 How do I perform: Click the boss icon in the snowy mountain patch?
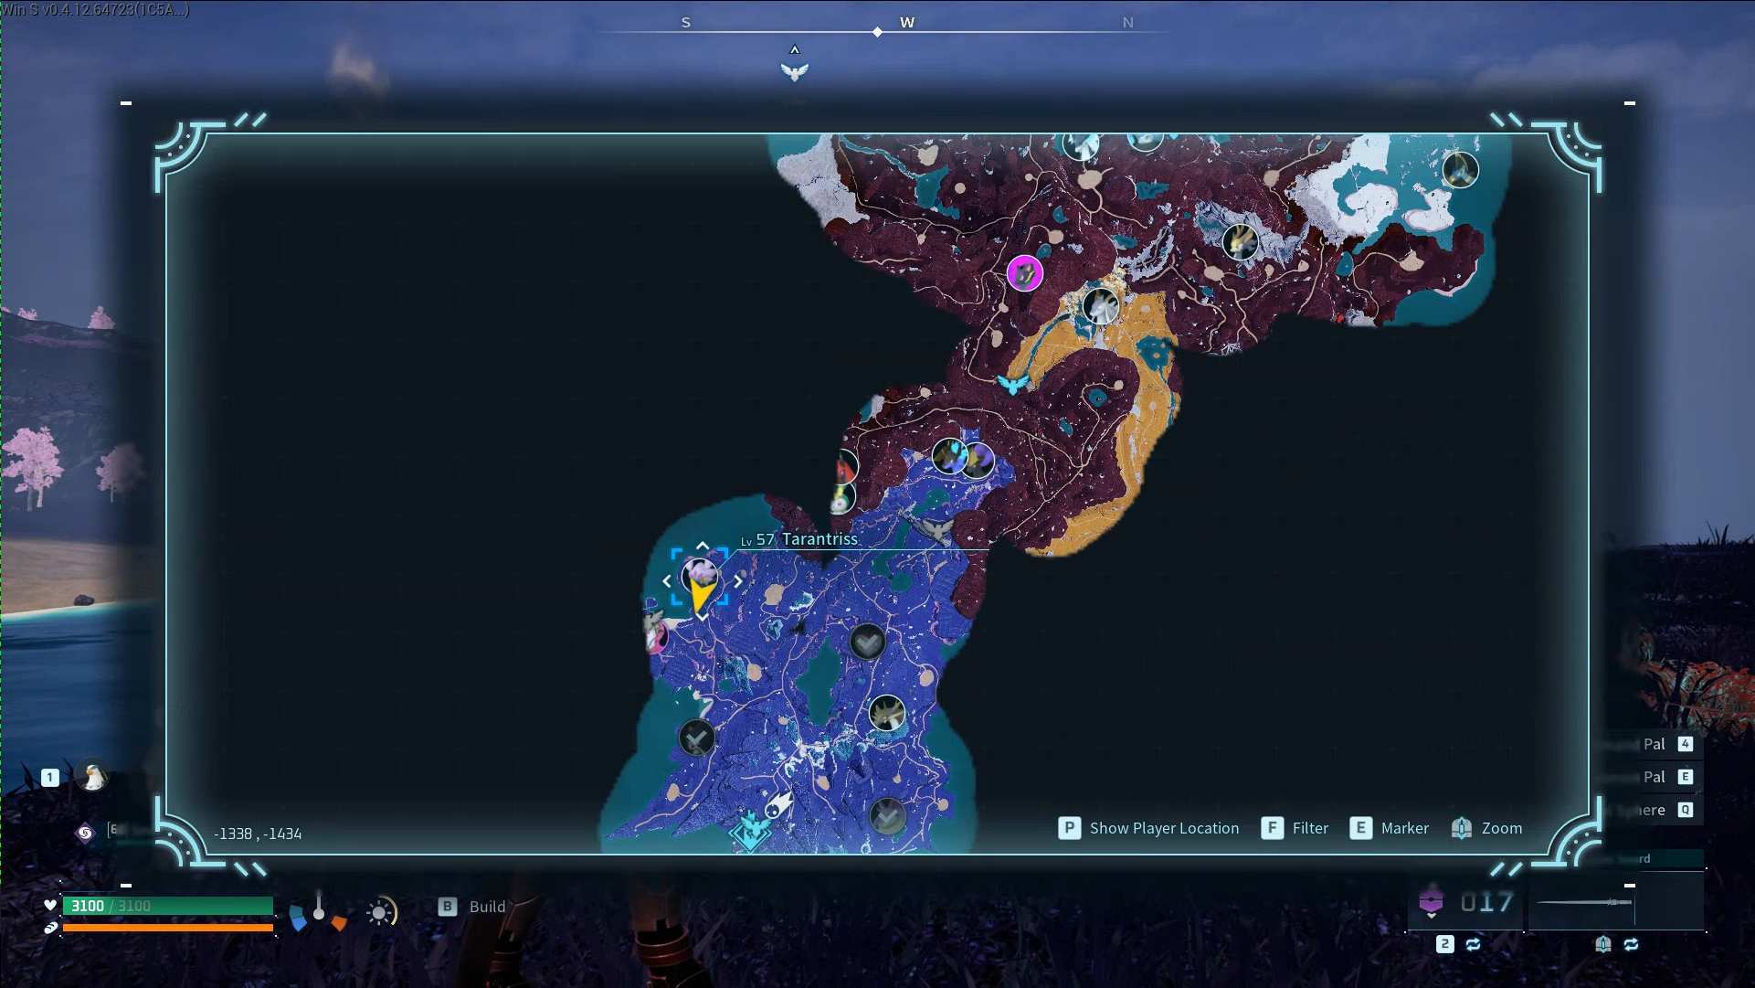(x=1240, y=242)
